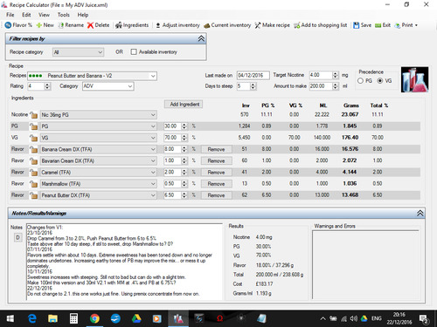This screenshot has height=327, width=437.
Task: Select PG precedence radio button
Action: (x=360, y=81)
